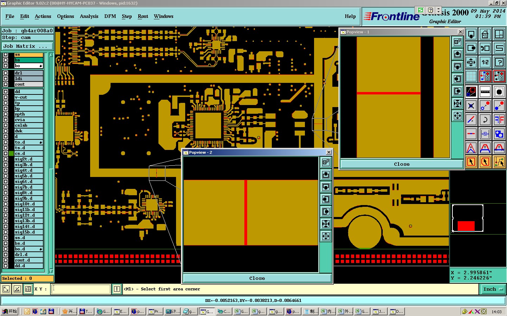
Task: Click the net selection arrow tool icon
Action: [x=499, y=162]
